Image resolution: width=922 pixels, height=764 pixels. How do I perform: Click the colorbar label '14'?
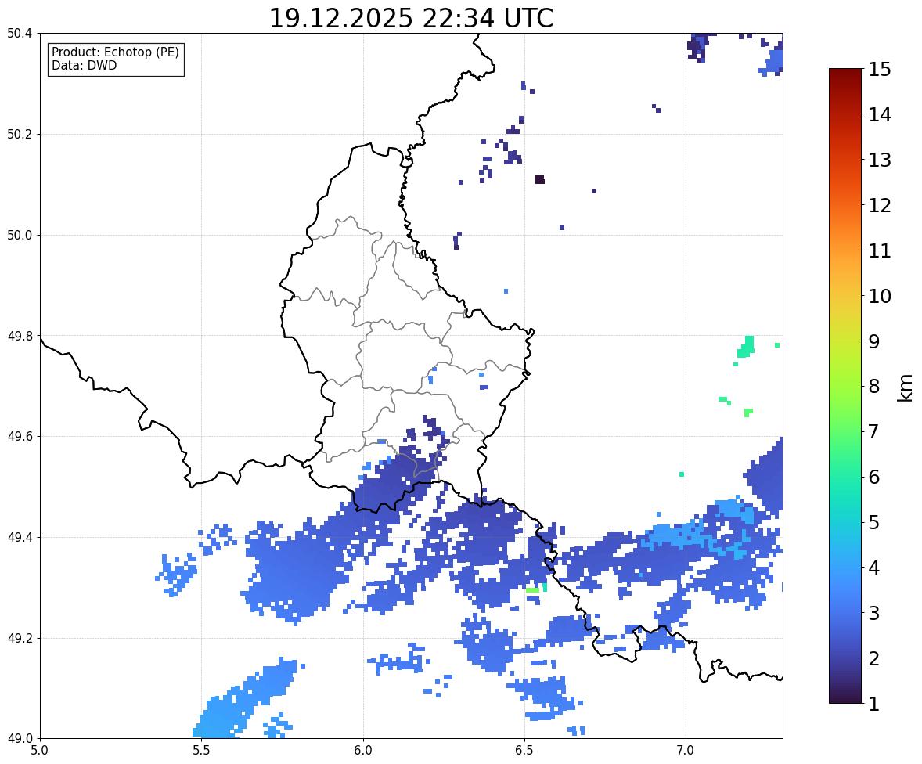coord(881,115)
